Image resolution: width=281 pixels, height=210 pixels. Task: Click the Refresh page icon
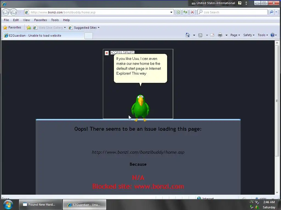[x=185, y=12]
